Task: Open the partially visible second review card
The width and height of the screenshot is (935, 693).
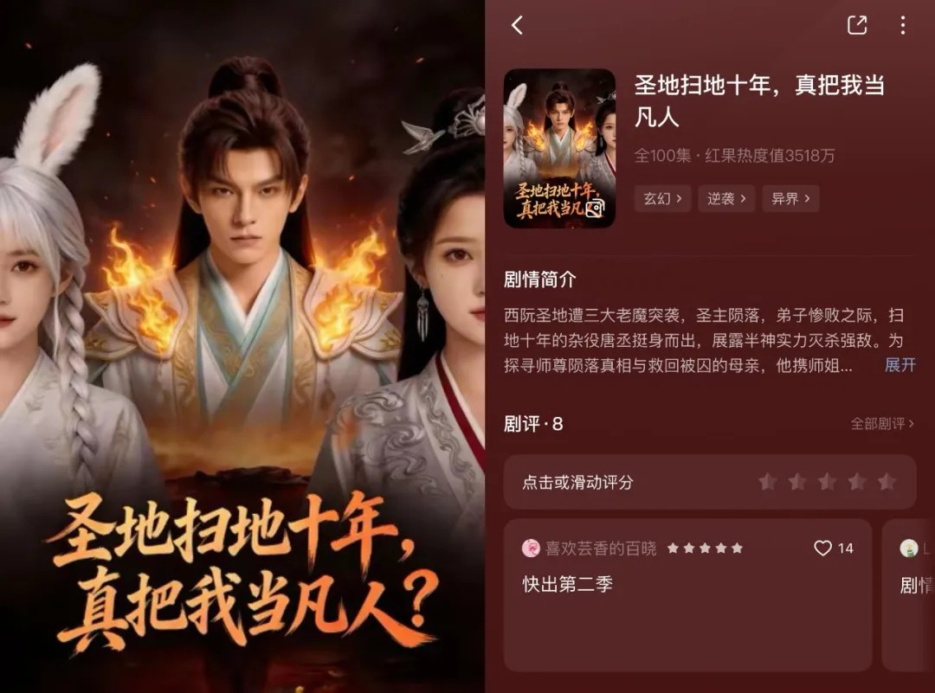Action: pyautogui.click(x=908, y=595)
